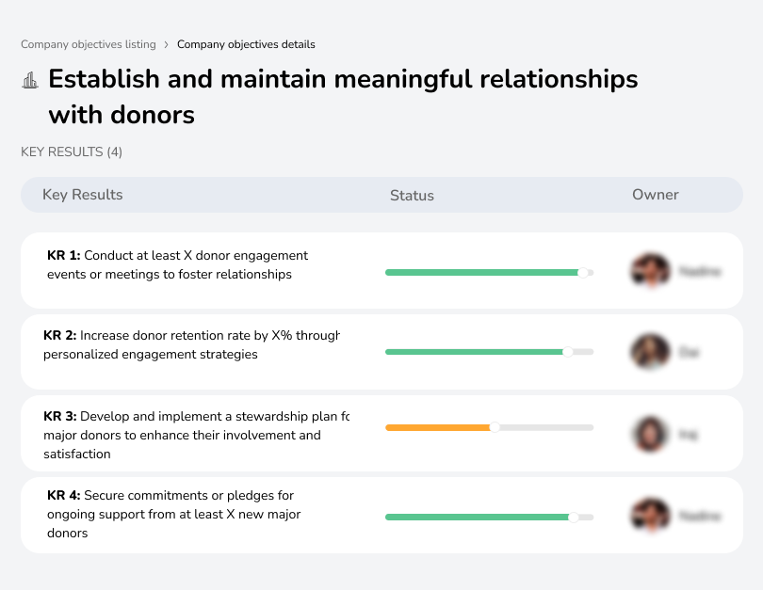This screenshot has height=590, width=763.
Task: Go back to Company objectives listing
Action: coord(89,44)
